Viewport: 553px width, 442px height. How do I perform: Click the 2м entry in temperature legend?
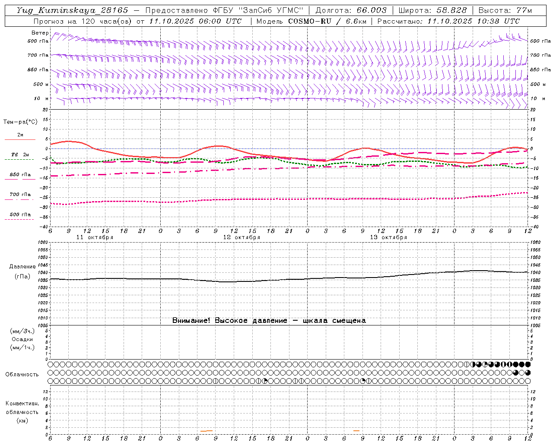(20, 135)
